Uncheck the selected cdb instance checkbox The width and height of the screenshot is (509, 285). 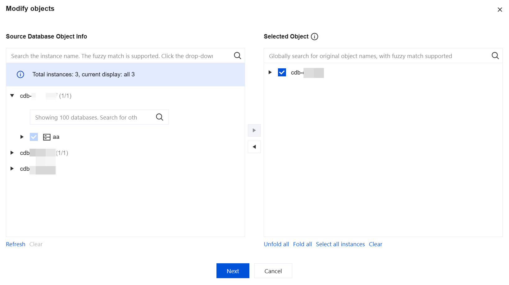[x=282, y=72]
